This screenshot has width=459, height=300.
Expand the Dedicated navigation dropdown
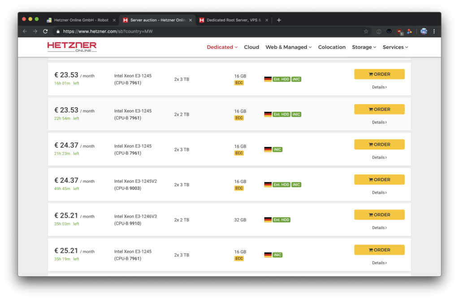[222, 47]
